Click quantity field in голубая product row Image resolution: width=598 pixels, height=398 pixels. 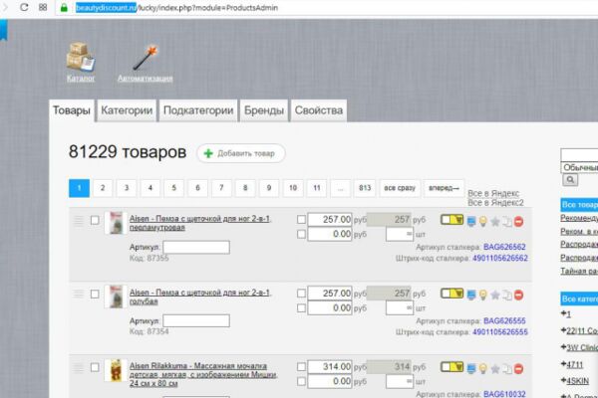tap(400, 307)
